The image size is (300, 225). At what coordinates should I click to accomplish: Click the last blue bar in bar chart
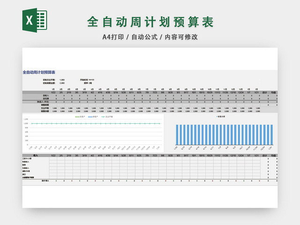[x=272, y=135]
